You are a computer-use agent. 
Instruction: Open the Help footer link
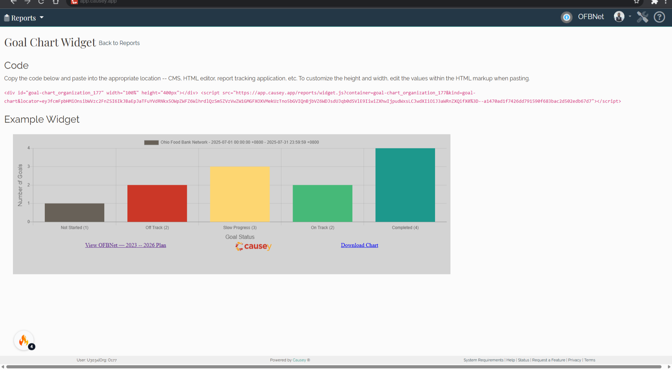coord(511,360)
